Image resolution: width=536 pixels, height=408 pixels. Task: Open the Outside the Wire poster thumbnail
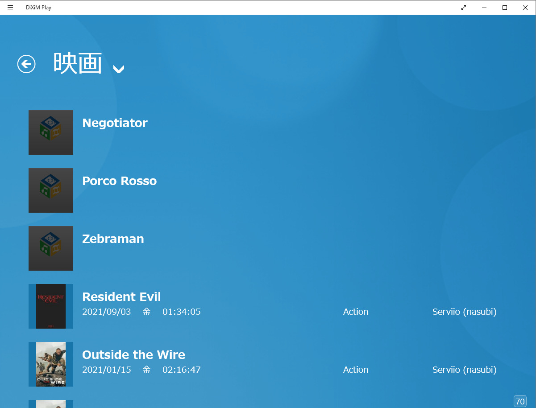click(x=51, y=364)
